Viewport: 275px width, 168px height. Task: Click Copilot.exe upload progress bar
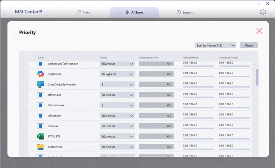(198, 77)
